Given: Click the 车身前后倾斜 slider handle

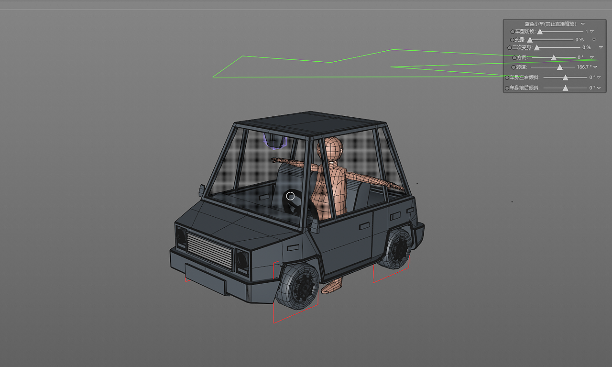Looking at the screenshot, I should pyautogui.click(x=565, y=88).
